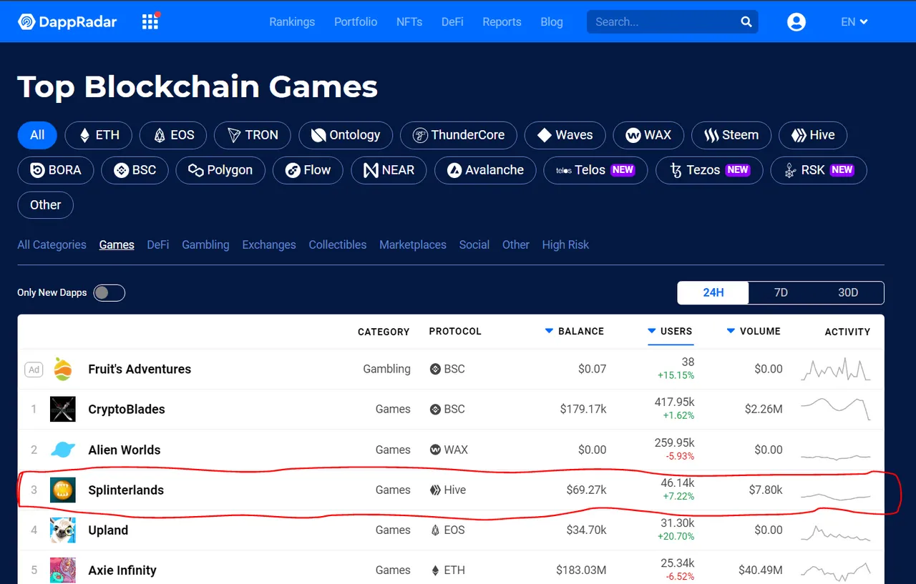Click the Hive protocol icon in Splinterlands row

[435, 490]
